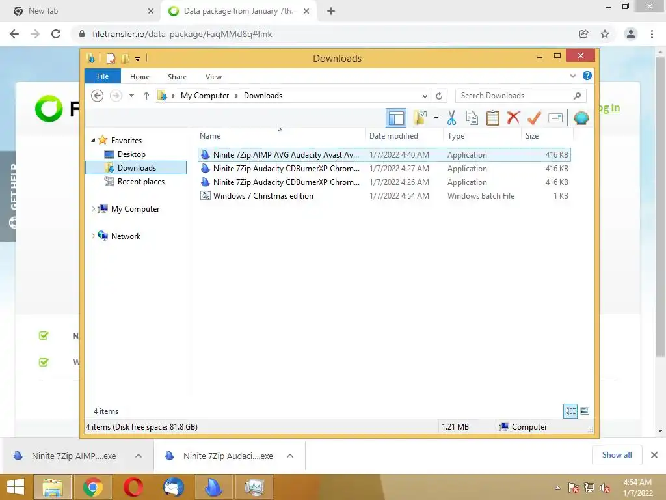Click New Folder icon in quick access toolbar

tap(125, 58)
